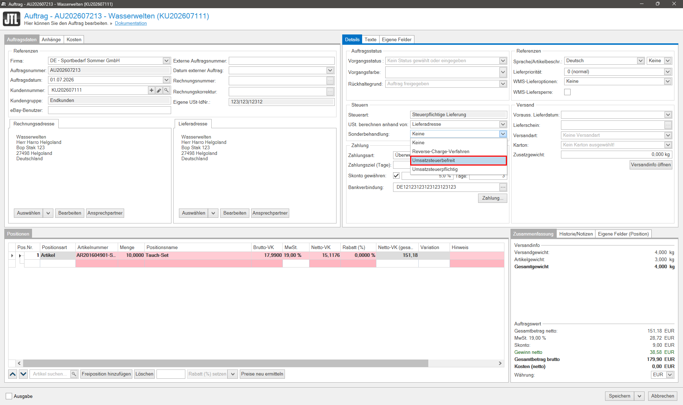The height and width of the screenshot is (405, 683).
Task: Open the Dokumentation link
Action: coord(131,23)
